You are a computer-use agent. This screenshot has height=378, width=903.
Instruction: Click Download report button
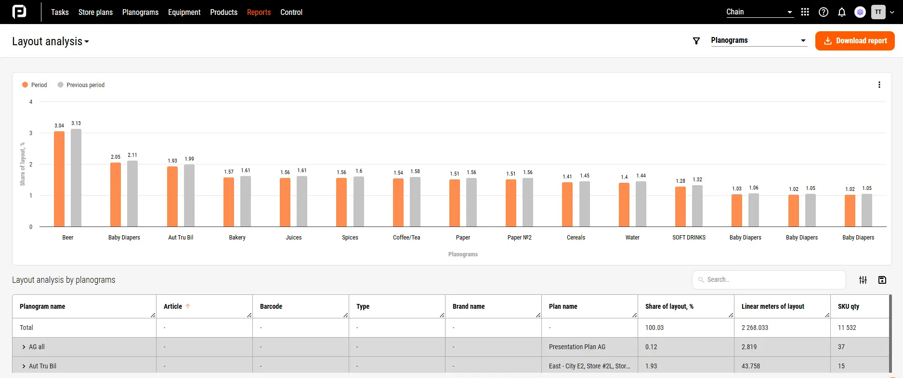(x=854, y=41)
